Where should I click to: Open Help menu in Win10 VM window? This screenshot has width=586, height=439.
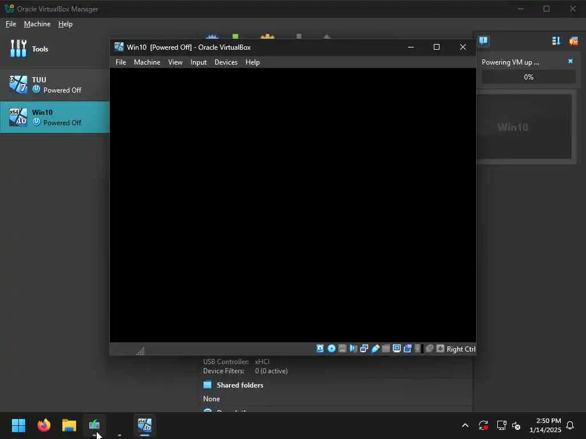[x=252, y=62]
